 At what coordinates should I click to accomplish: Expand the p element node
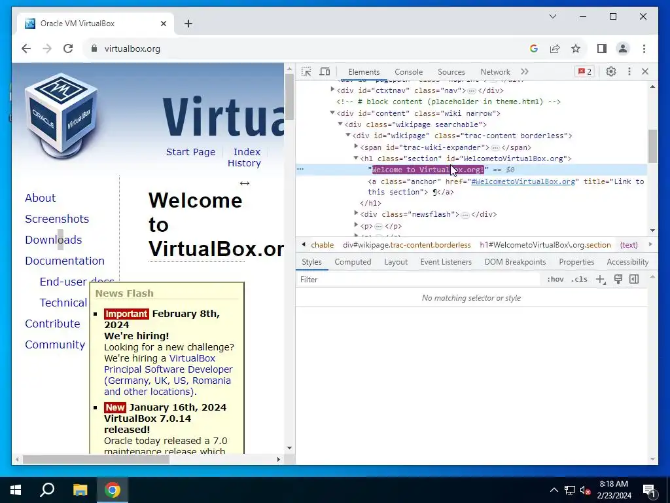357,225
